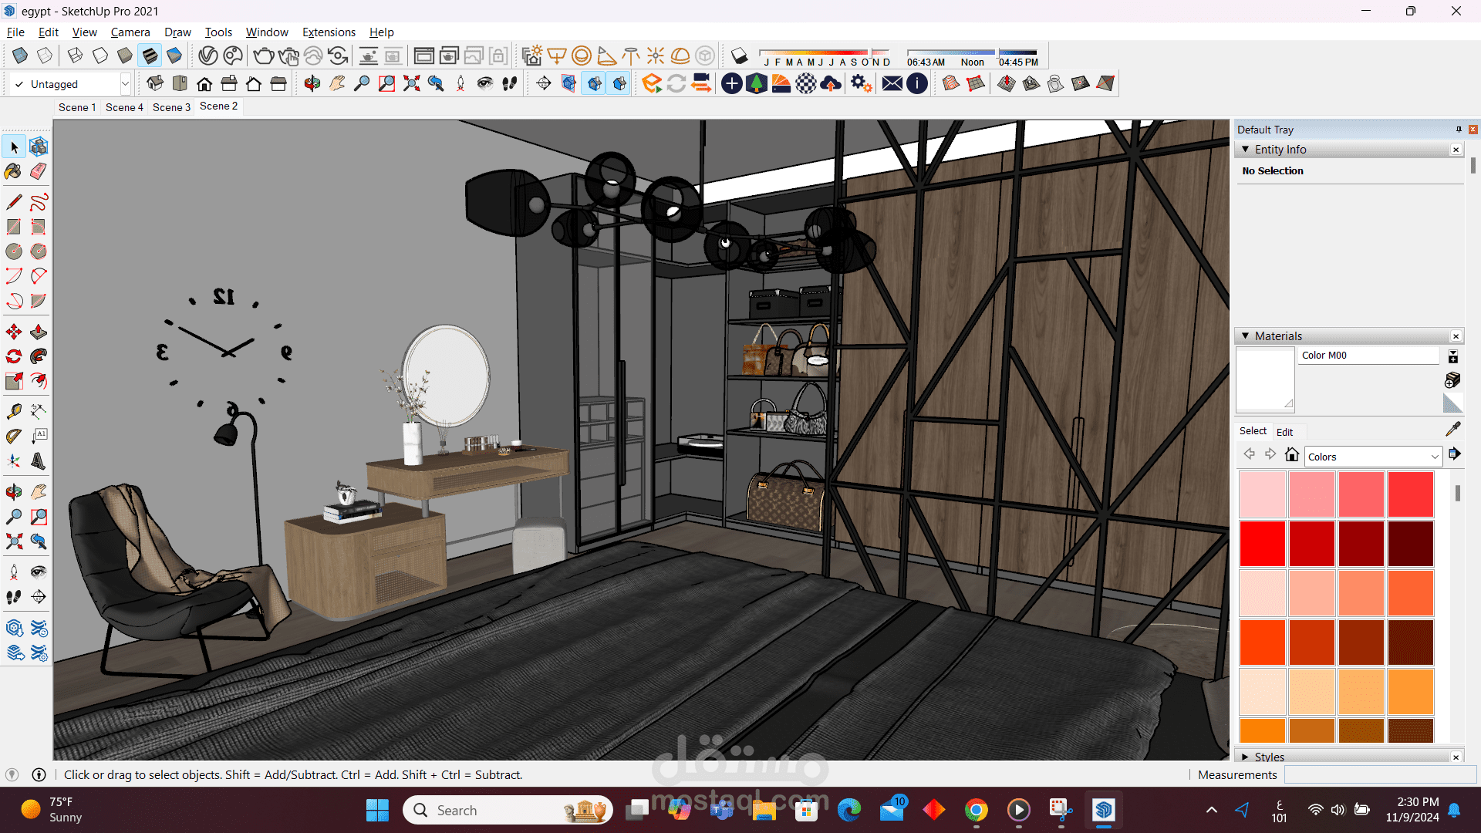Enable Wireframe style
The image size is (1481, 833).
(76, 56)
